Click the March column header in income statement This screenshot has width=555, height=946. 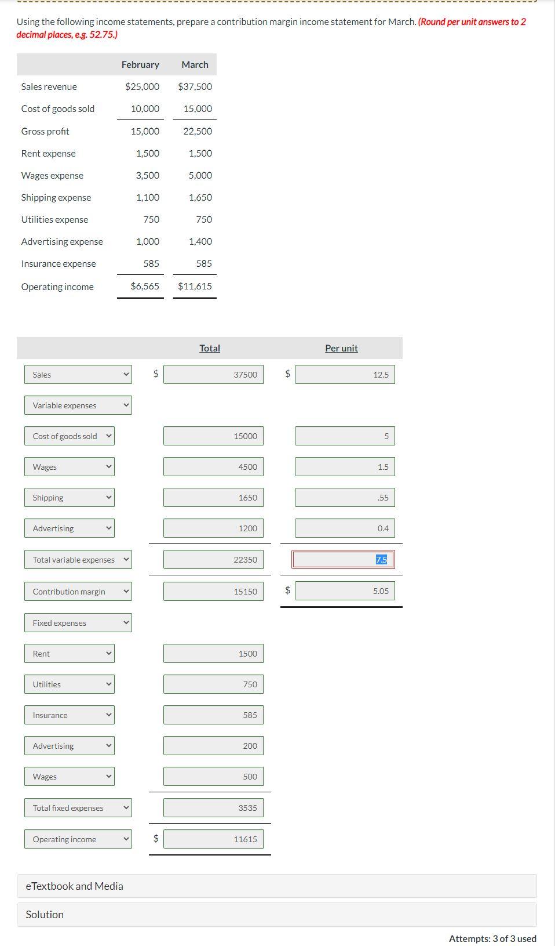195,64
